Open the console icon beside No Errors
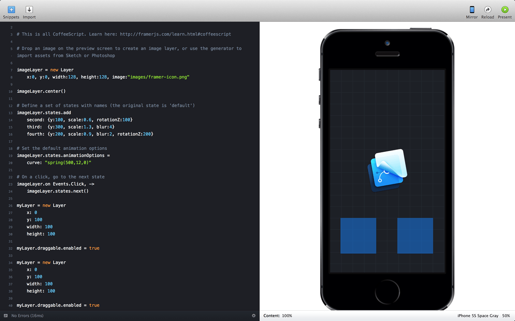 click(x=6, y=316)
